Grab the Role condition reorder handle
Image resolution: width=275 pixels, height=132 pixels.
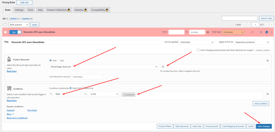tap(51, 94)
